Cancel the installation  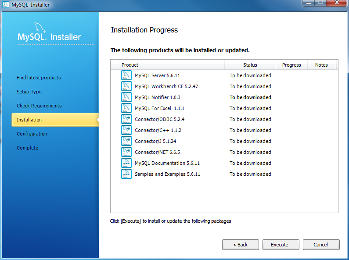pyautogui.click(x=321, y=245)
